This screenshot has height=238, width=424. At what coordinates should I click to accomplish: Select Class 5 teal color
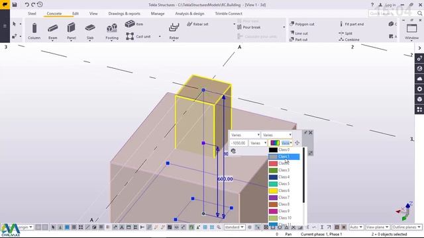click(284, 184)
